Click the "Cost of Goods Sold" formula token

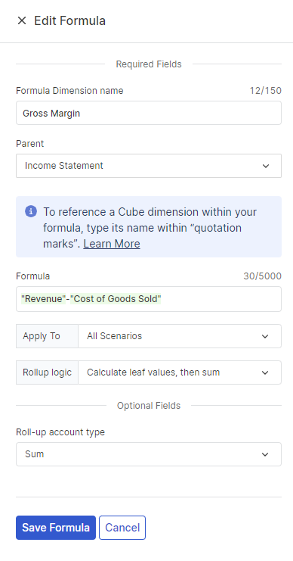click(116, 299)
